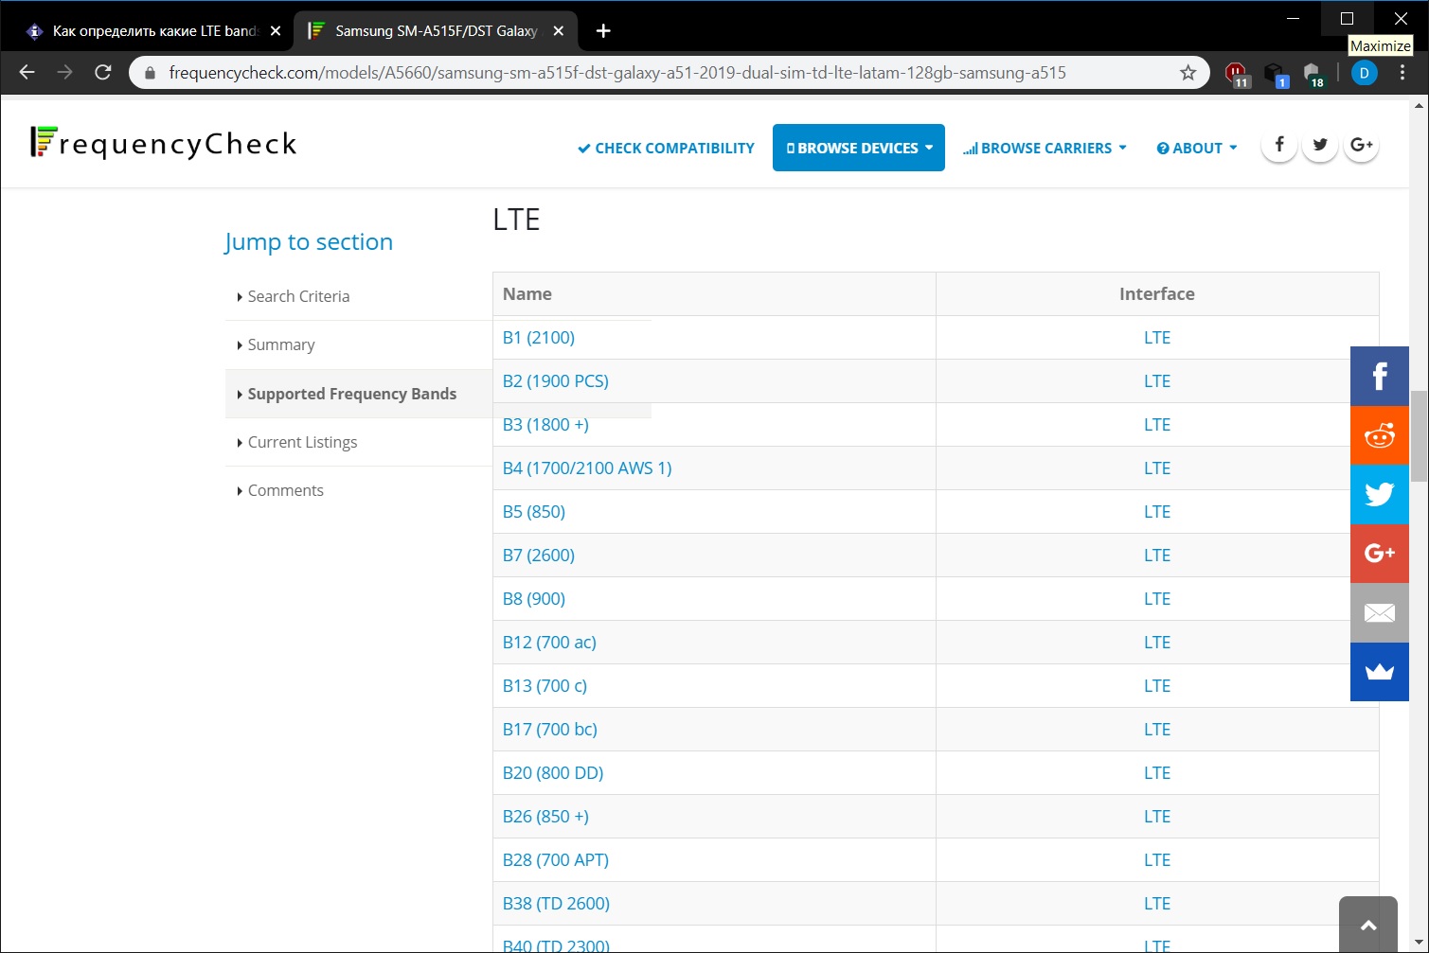The image size is (1429, 953).
Task: Open B38 (TD 2600) band link
Action: [x=556, y=904]
